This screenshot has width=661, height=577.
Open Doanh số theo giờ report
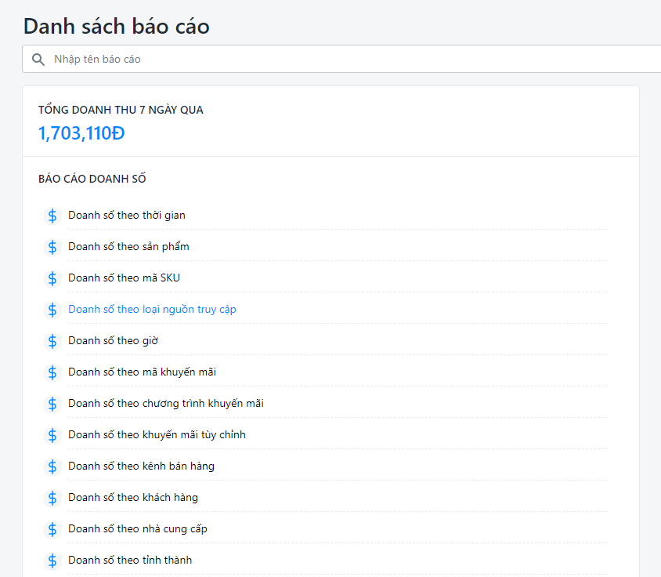pyautogui.click(x=114, y=340)
